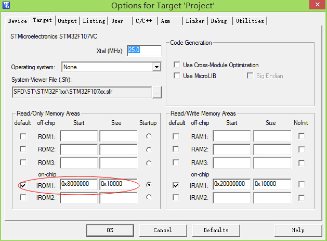
Task: Click the RAM1 Size field
Action: [x=272, y=136]
